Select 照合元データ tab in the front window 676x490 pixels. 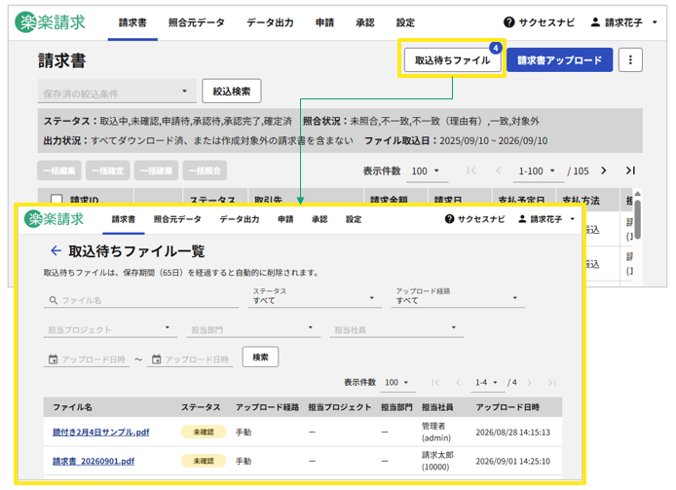click(177, 219)
